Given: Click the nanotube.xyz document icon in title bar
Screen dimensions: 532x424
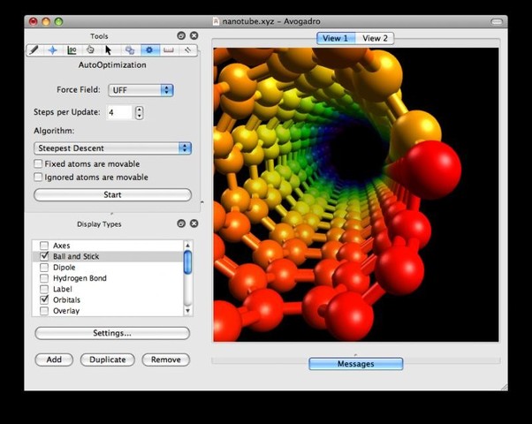Looking at the screenshot, I should tap(216, 21).
